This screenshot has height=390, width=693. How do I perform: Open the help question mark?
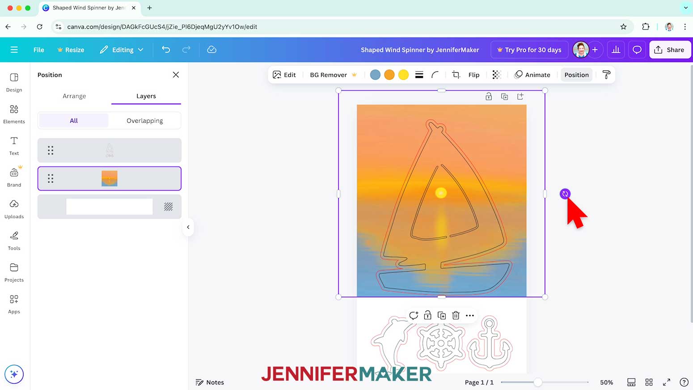[x=684, y=382]
